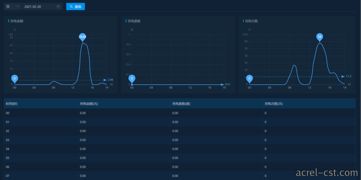Click the 0 marker pin in 充电度数 chart
The image size is (361, 180).
(132, 79)
